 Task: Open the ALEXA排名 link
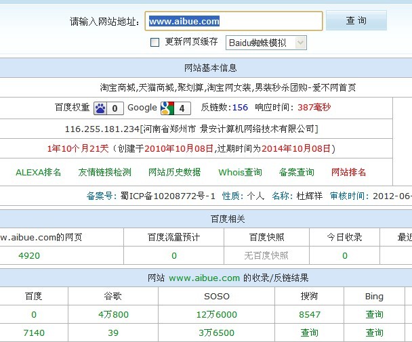coord(39,172)
